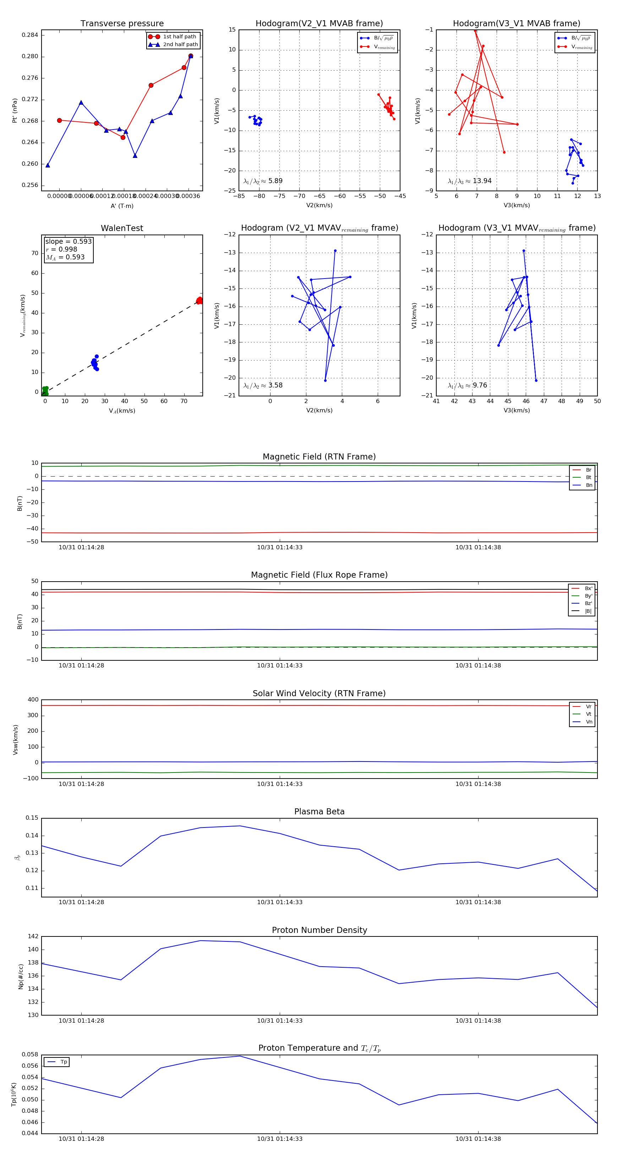
Task: Click blue data cluster in WalenTest plot
Action: [94, 363]
